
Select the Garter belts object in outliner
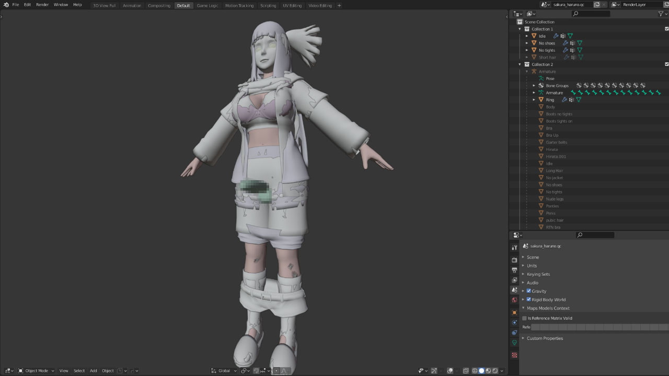coord(556,142)
